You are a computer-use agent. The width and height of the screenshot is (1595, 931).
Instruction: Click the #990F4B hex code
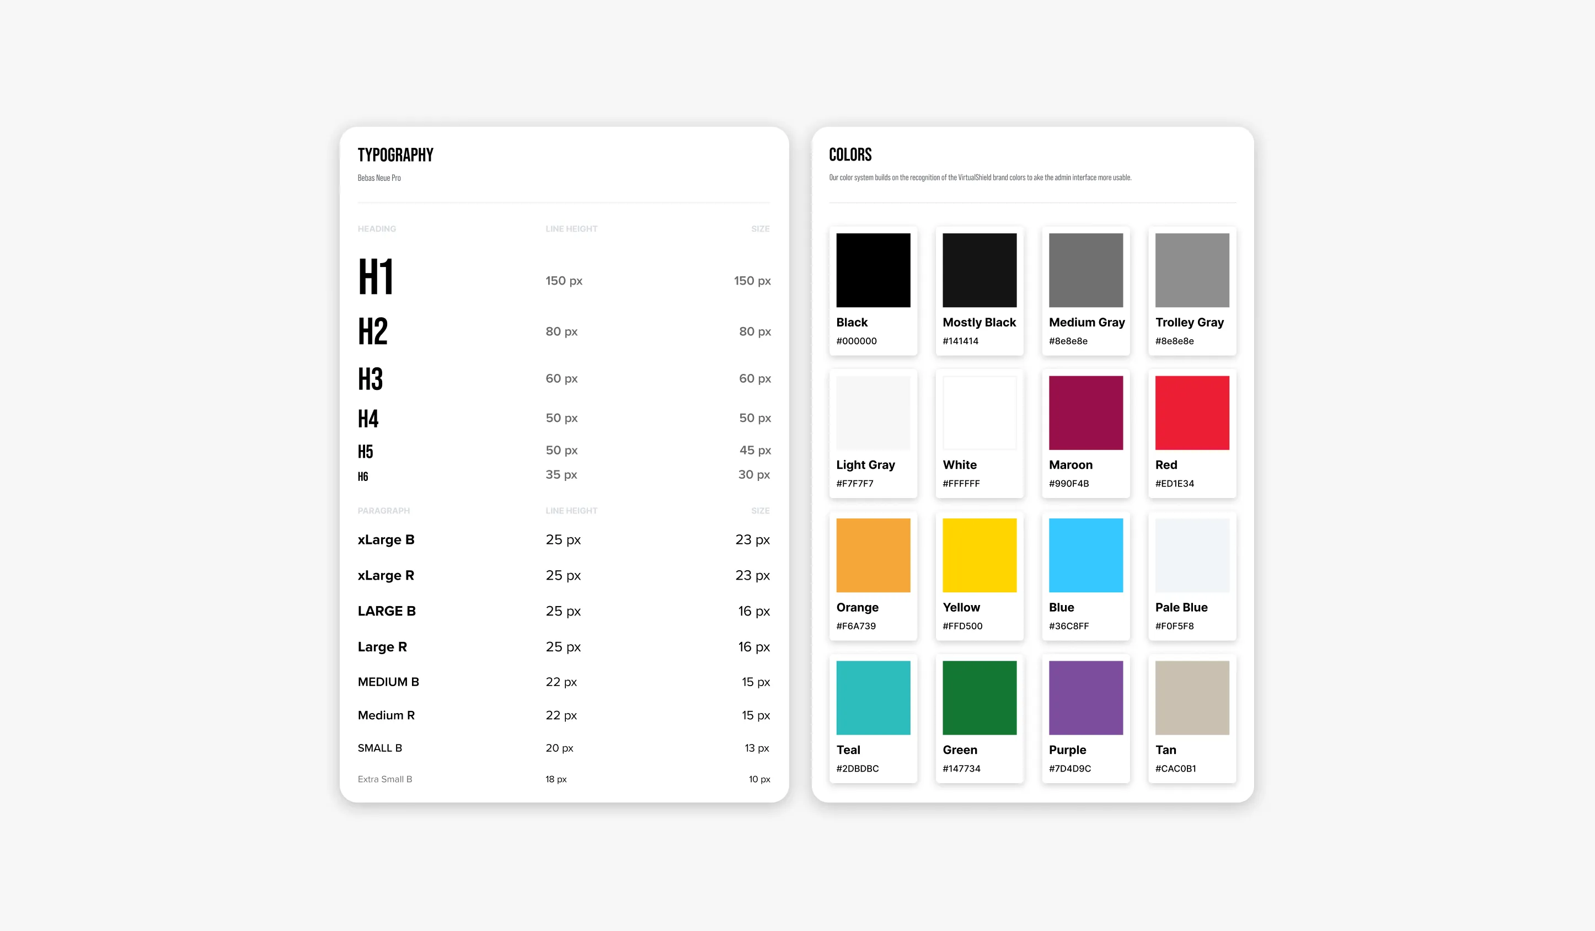click(x=1068, y=483)
